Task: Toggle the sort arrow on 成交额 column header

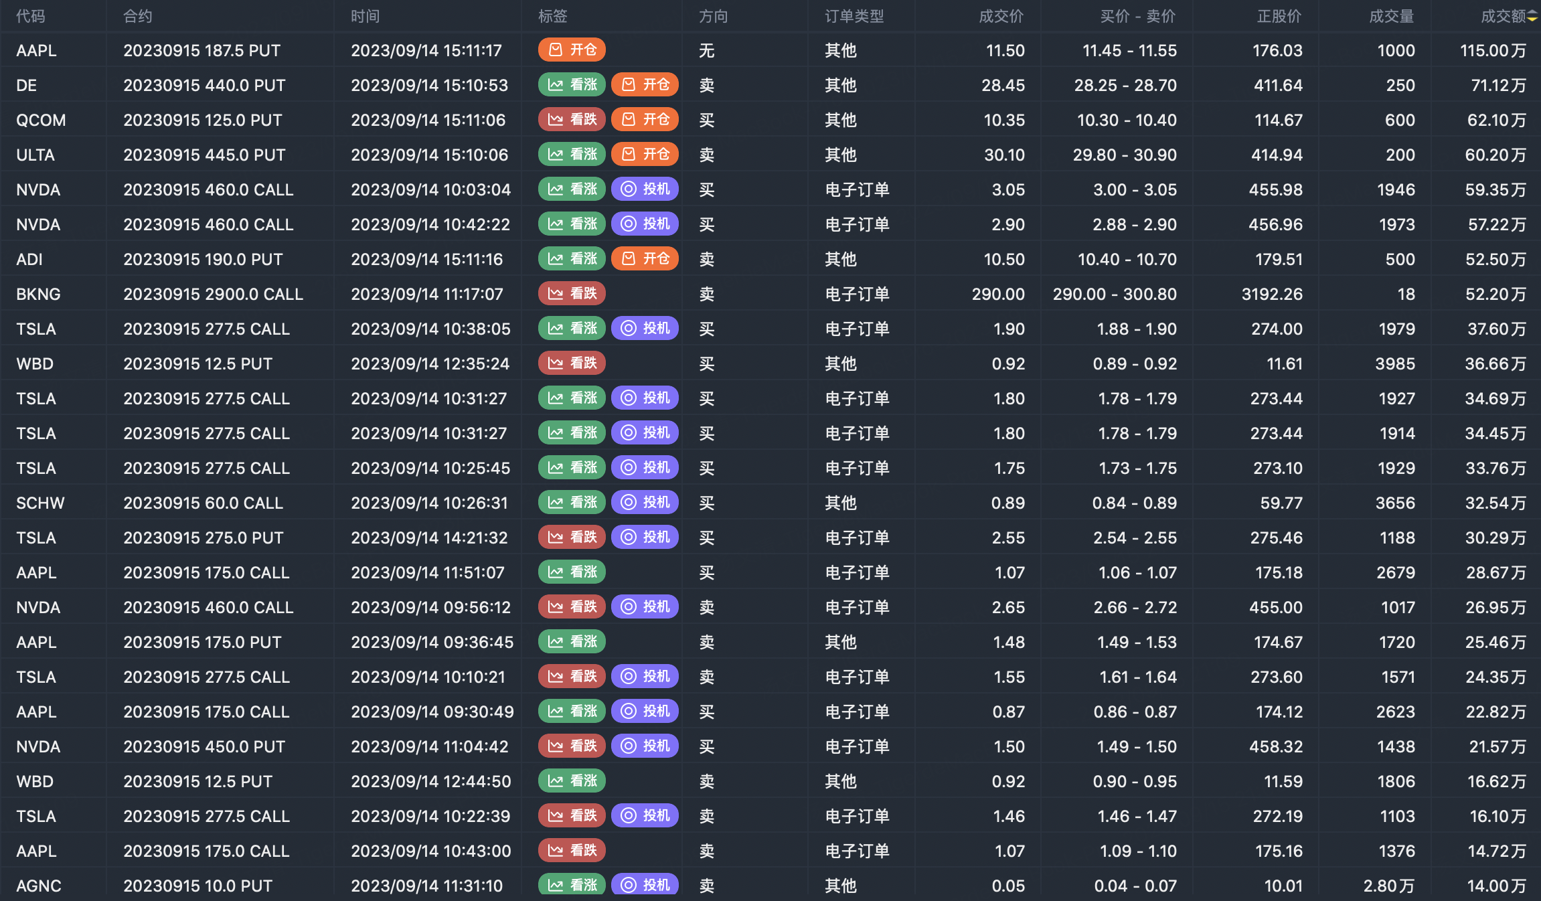Action: pos(1532,16)
